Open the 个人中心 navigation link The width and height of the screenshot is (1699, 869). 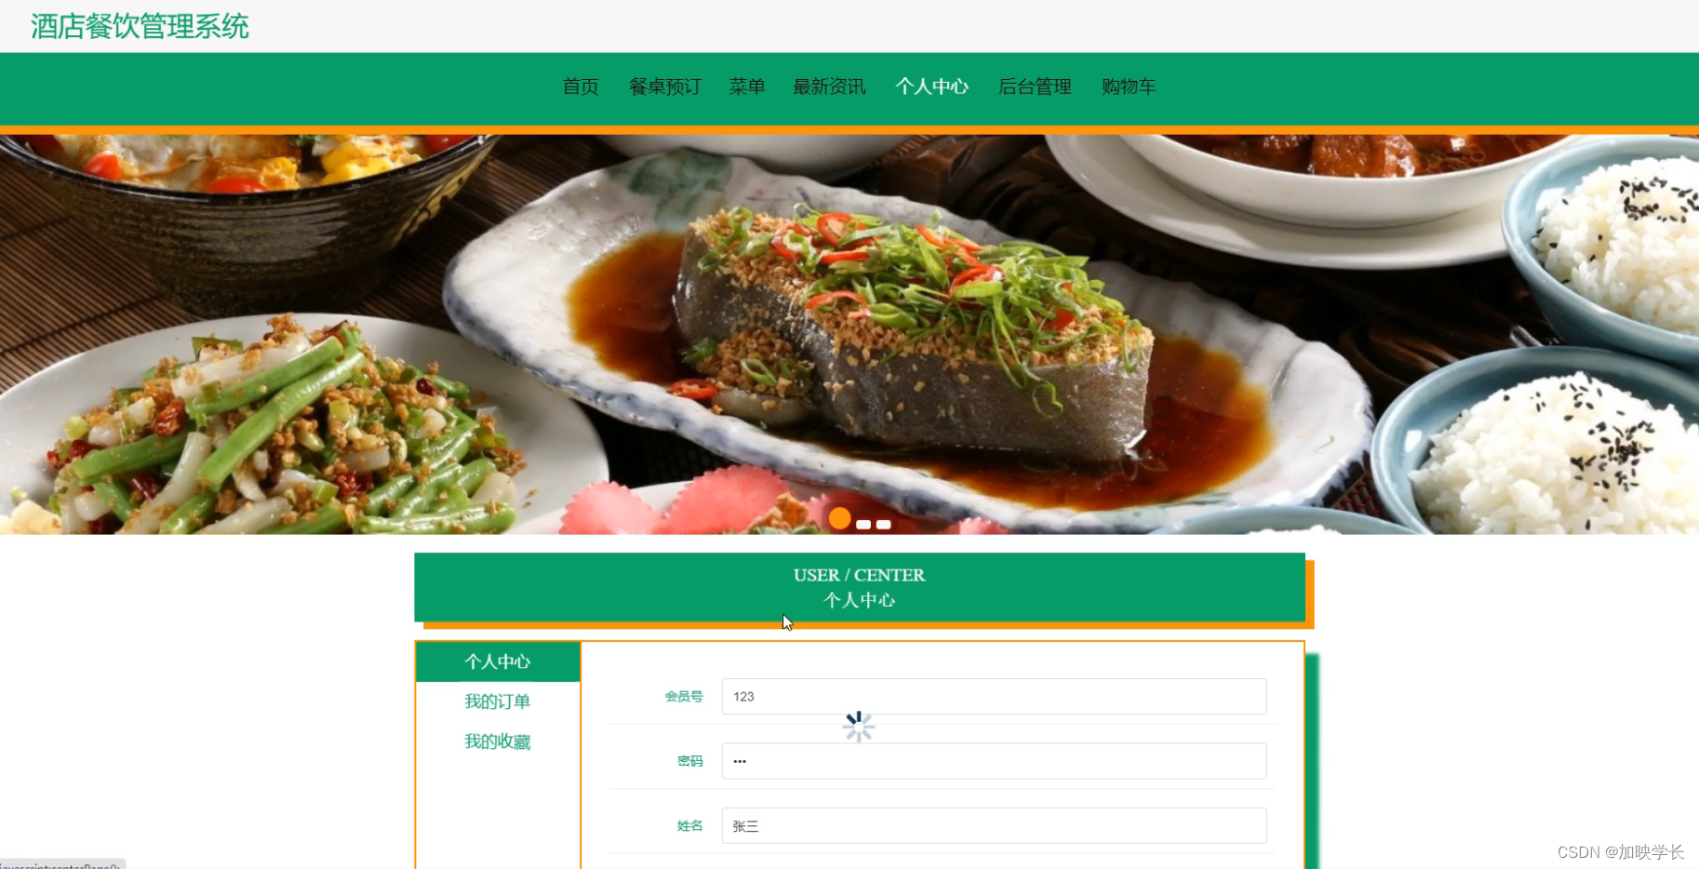click(932, 87)
